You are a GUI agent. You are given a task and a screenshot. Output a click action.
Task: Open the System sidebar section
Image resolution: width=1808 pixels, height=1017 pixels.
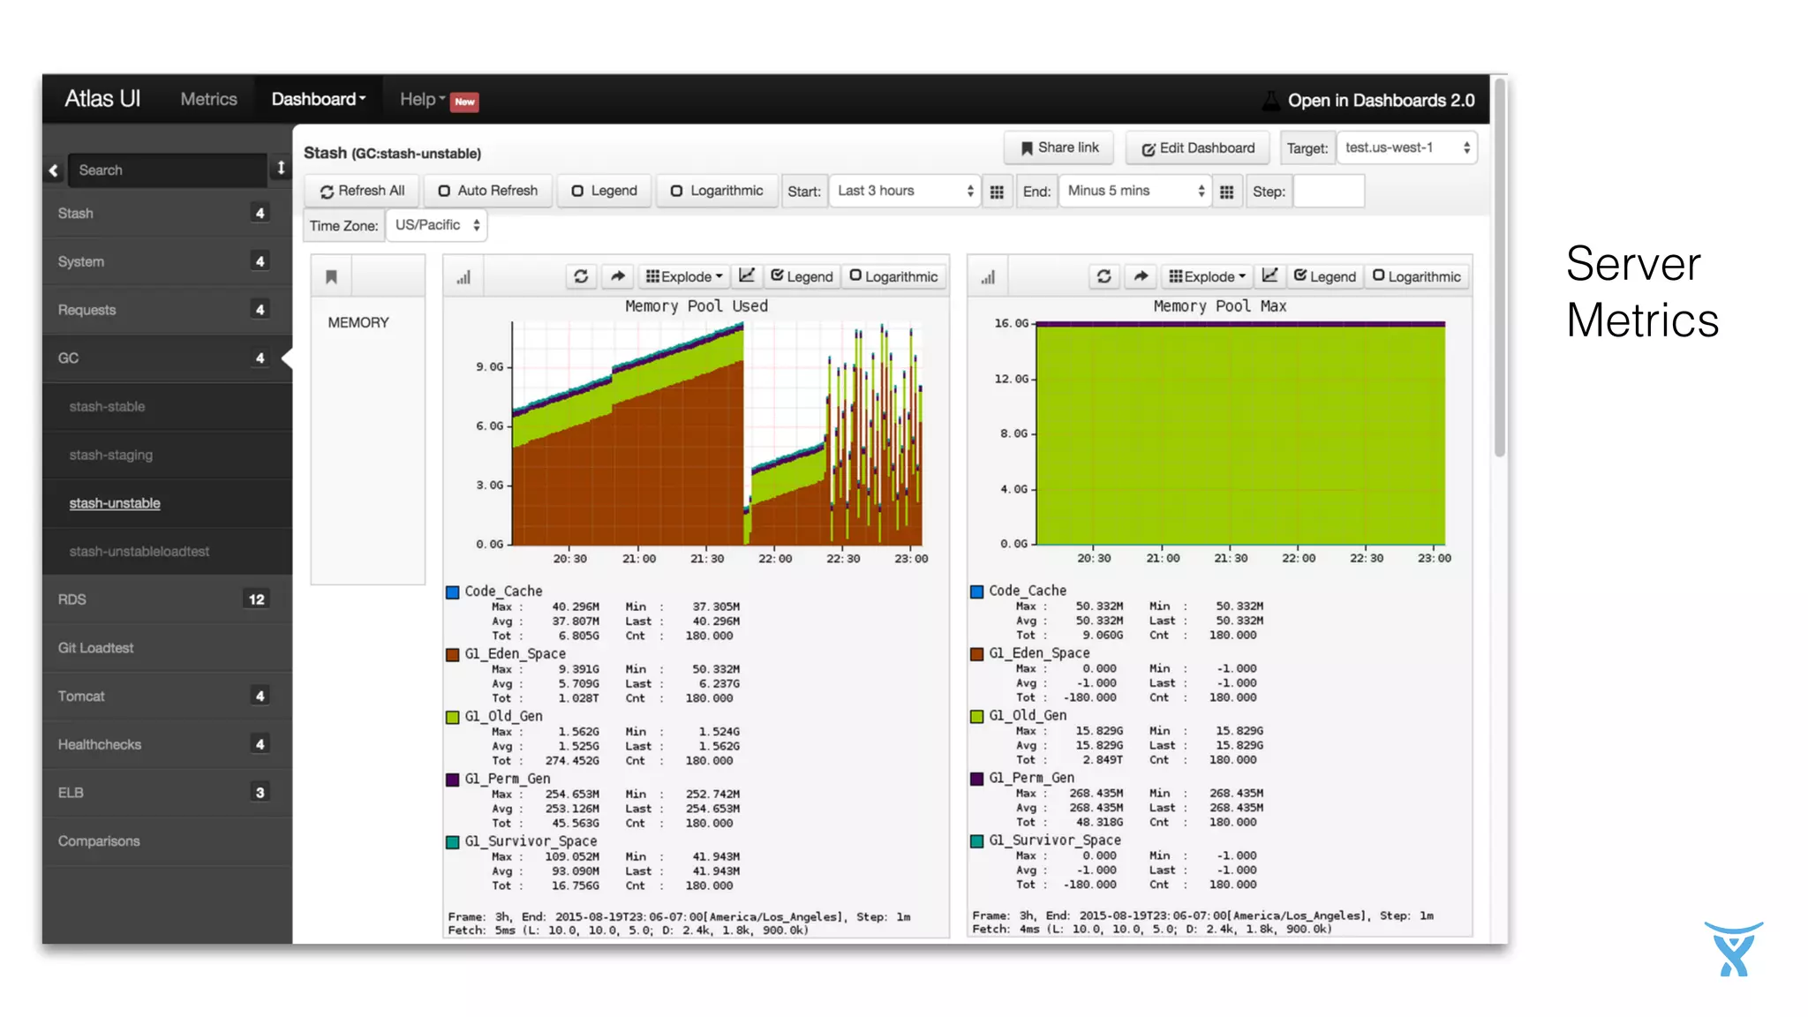click(x=167, y=261)
